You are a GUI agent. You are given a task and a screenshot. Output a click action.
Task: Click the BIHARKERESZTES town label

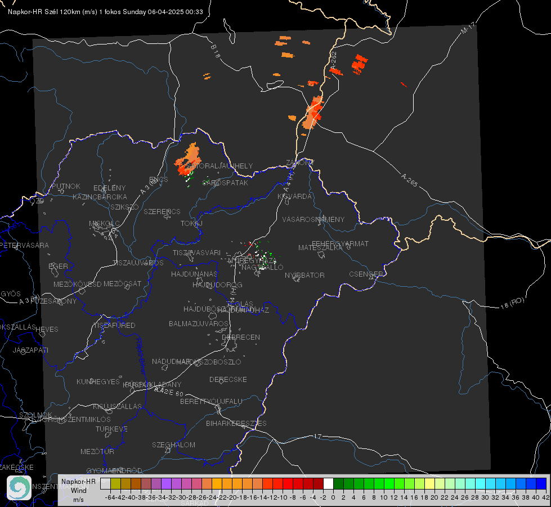236,423
